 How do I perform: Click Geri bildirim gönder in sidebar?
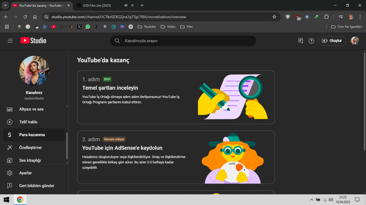pyautogui.click(x=34, y=186)
